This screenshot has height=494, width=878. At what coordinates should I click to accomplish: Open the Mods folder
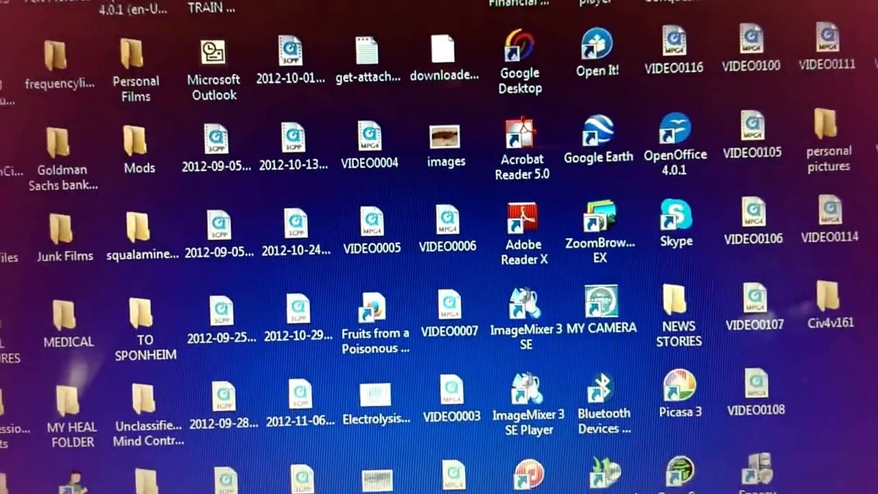(x=134, y=141)
